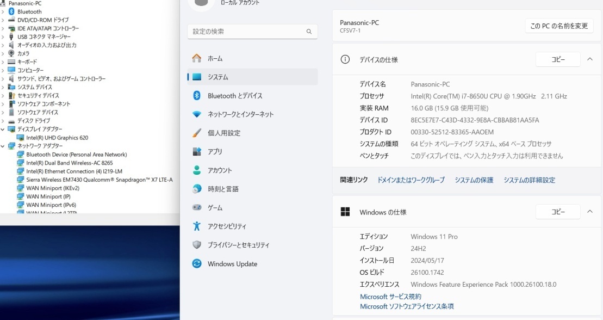Click the Bluetooth とデバイス sidebar icon

tap(196, 95)
